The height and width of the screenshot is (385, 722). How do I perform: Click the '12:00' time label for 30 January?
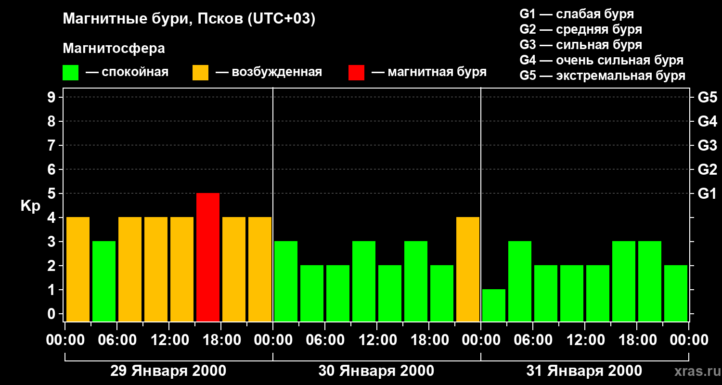coord(377,340)
